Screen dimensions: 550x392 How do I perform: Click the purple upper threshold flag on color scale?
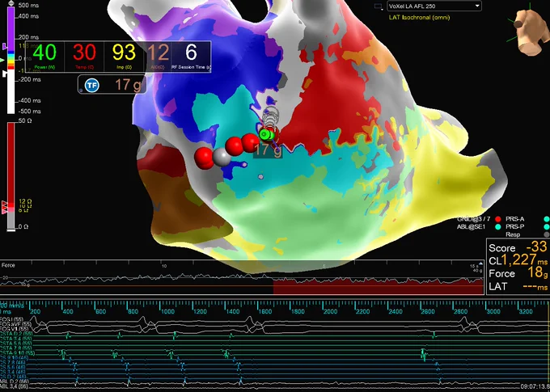pos(4,46)
